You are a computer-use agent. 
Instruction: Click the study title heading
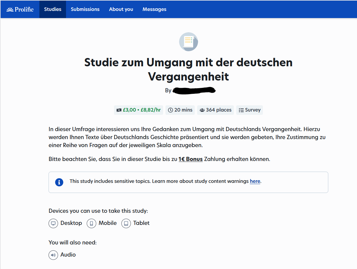189,70
